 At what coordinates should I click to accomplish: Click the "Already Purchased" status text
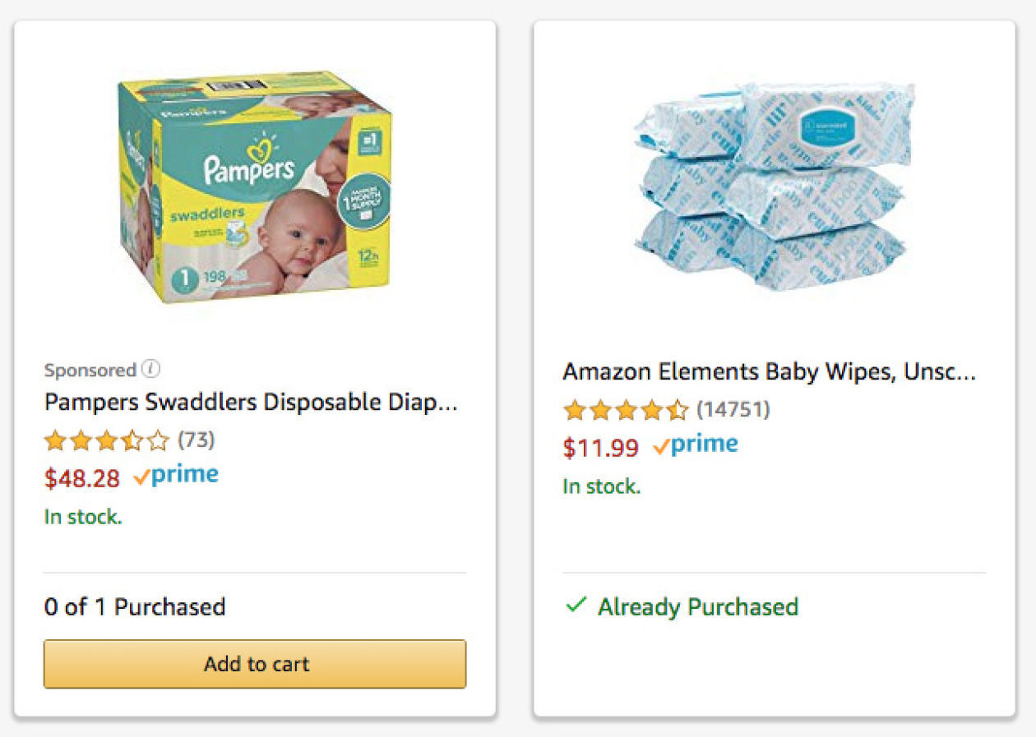[698, 607]
